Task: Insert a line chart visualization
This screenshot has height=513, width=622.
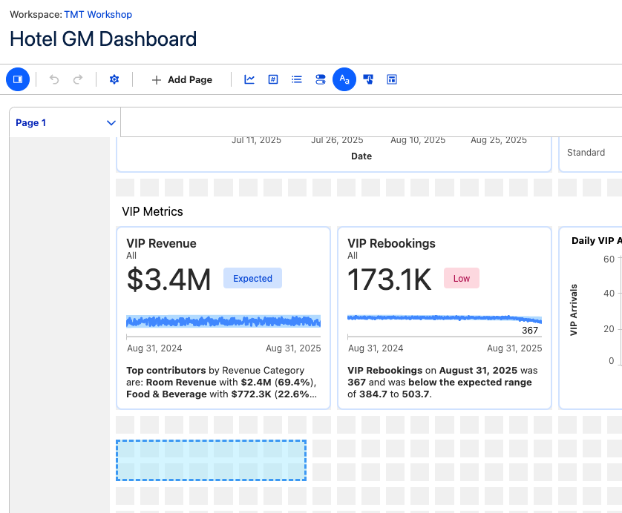Action: tap(249, 79)
